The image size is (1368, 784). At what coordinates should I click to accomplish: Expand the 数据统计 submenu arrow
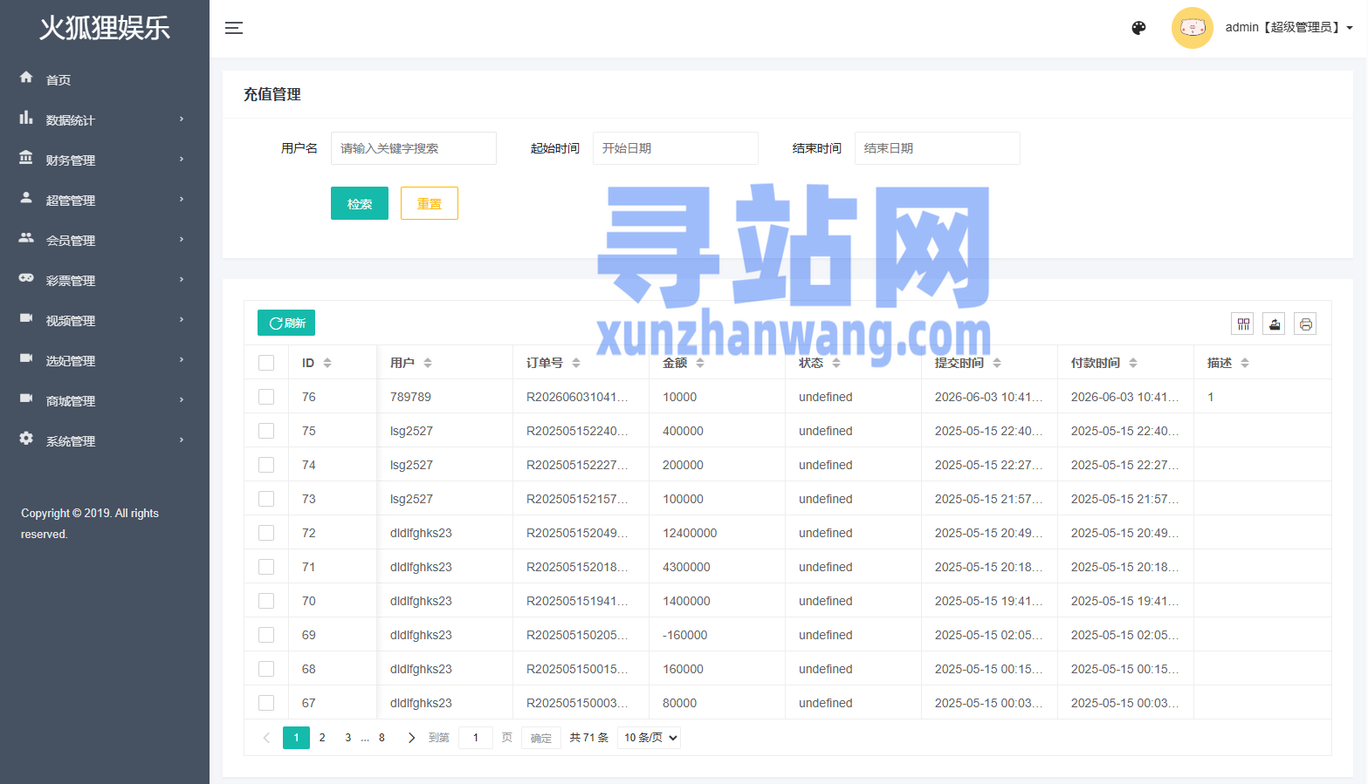[182, 119]
